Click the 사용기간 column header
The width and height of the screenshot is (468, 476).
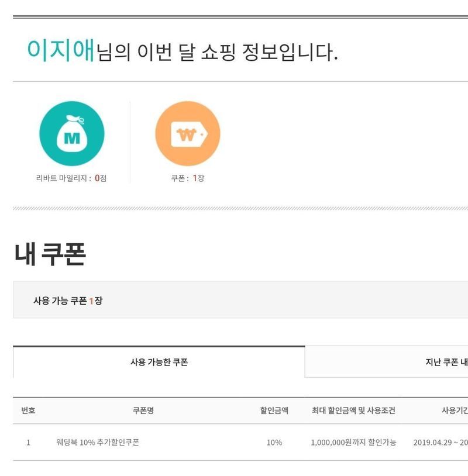(x=454, y=411)
